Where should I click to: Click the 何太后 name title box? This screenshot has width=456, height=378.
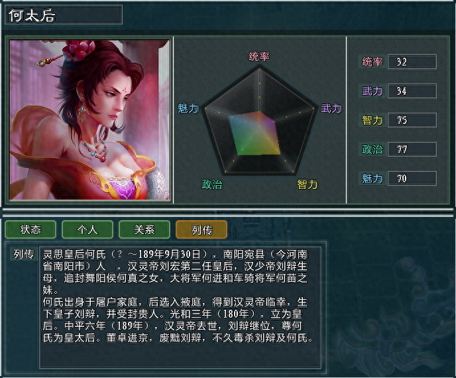tap(64, 15)
